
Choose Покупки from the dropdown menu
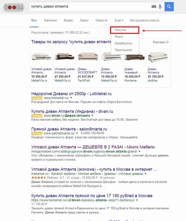click(125, 30)
